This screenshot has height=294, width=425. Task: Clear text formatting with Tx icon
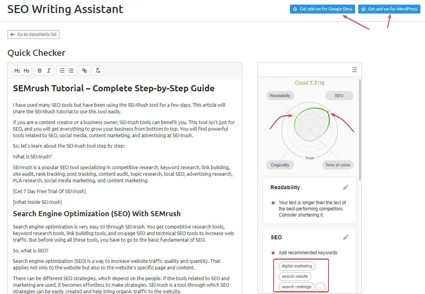coord(98,71)
